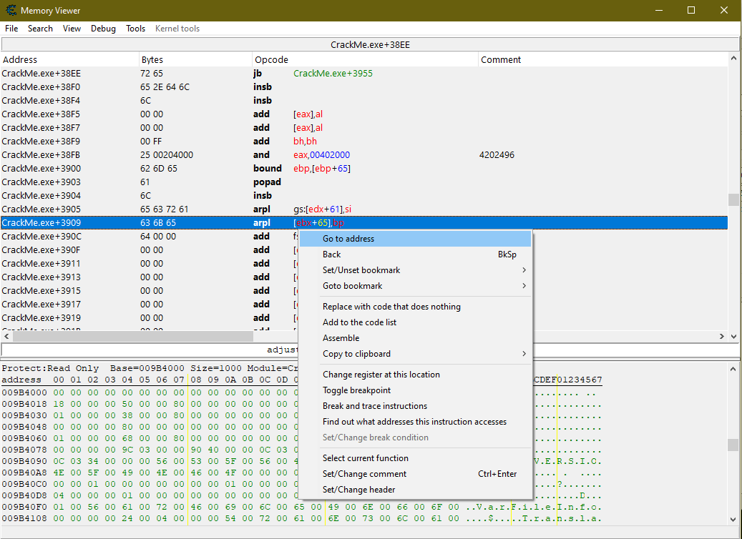This screenshot has width=742, height=539.
Task: Choose Change register at this location
Action: pos(415,375)
